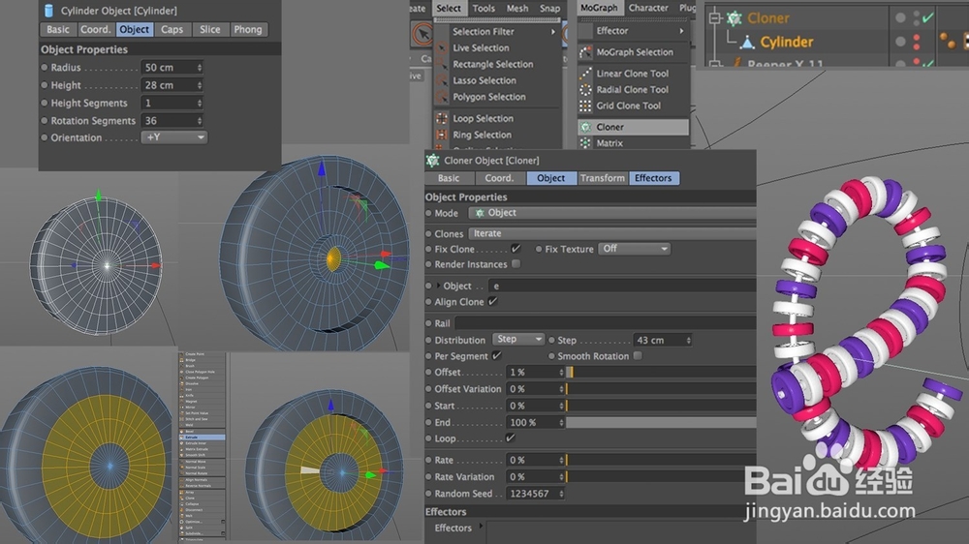The width and height of the screenshot is (969, 544).
Task: Click the Rail link field
Action: [605, 323]
